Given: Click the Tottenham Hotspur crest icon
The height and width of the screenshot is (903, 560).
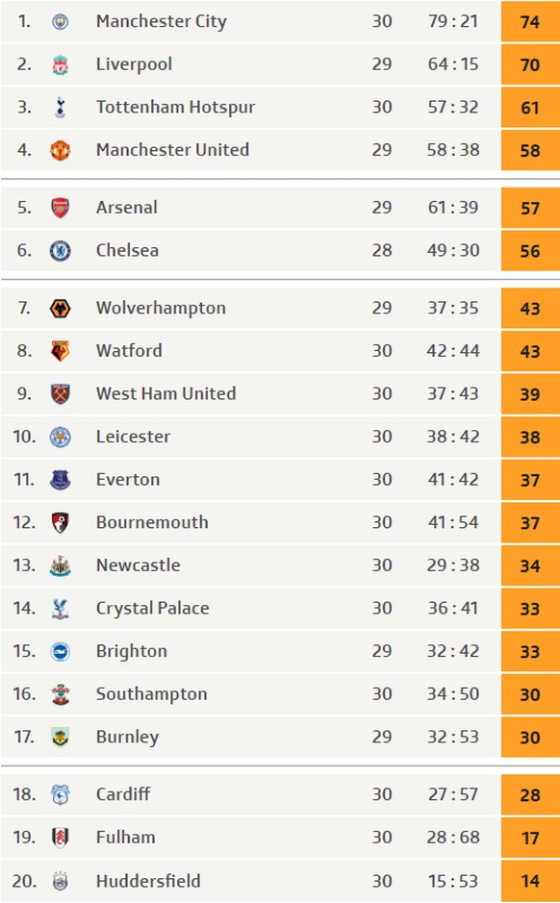Looking at the screenshot, I should [60, 108].
